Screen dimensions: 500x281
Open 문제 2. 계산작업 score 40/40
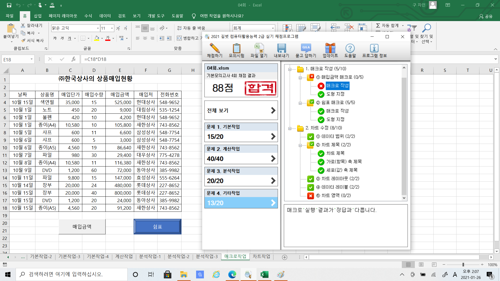[x=241, y=155]
